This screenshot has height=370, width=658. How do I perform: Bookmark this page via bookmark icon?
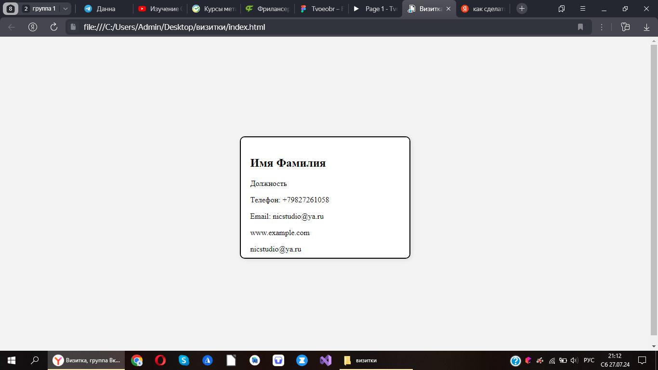(580, 27)
